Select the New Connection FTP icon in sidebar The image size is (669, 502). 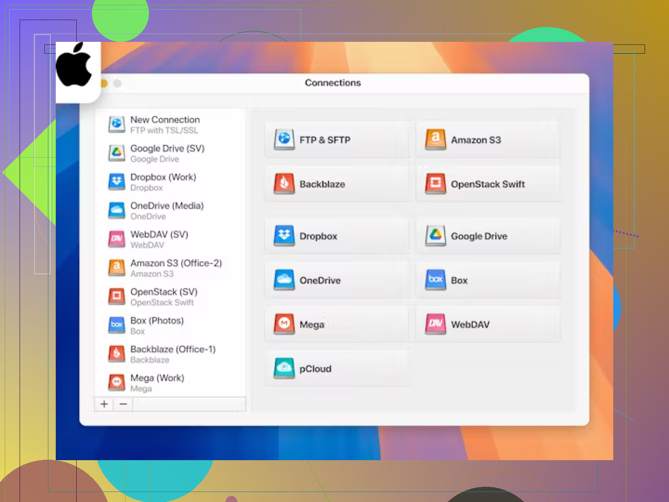(117, 125)
